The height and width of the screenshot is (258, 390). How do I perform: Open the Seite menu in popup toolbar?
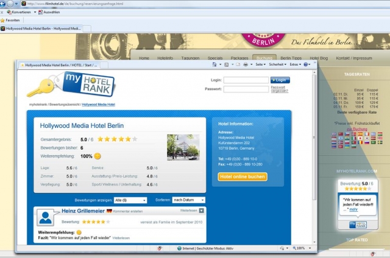(x=260, y=64)
